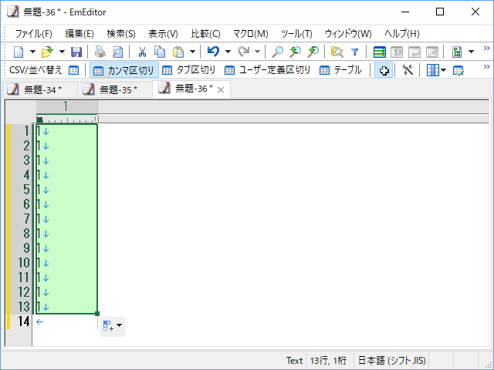Image resolution: width=494 pixels, height=370 pixels.
Task: Open the 表示(V) menu
Action: 163,33
